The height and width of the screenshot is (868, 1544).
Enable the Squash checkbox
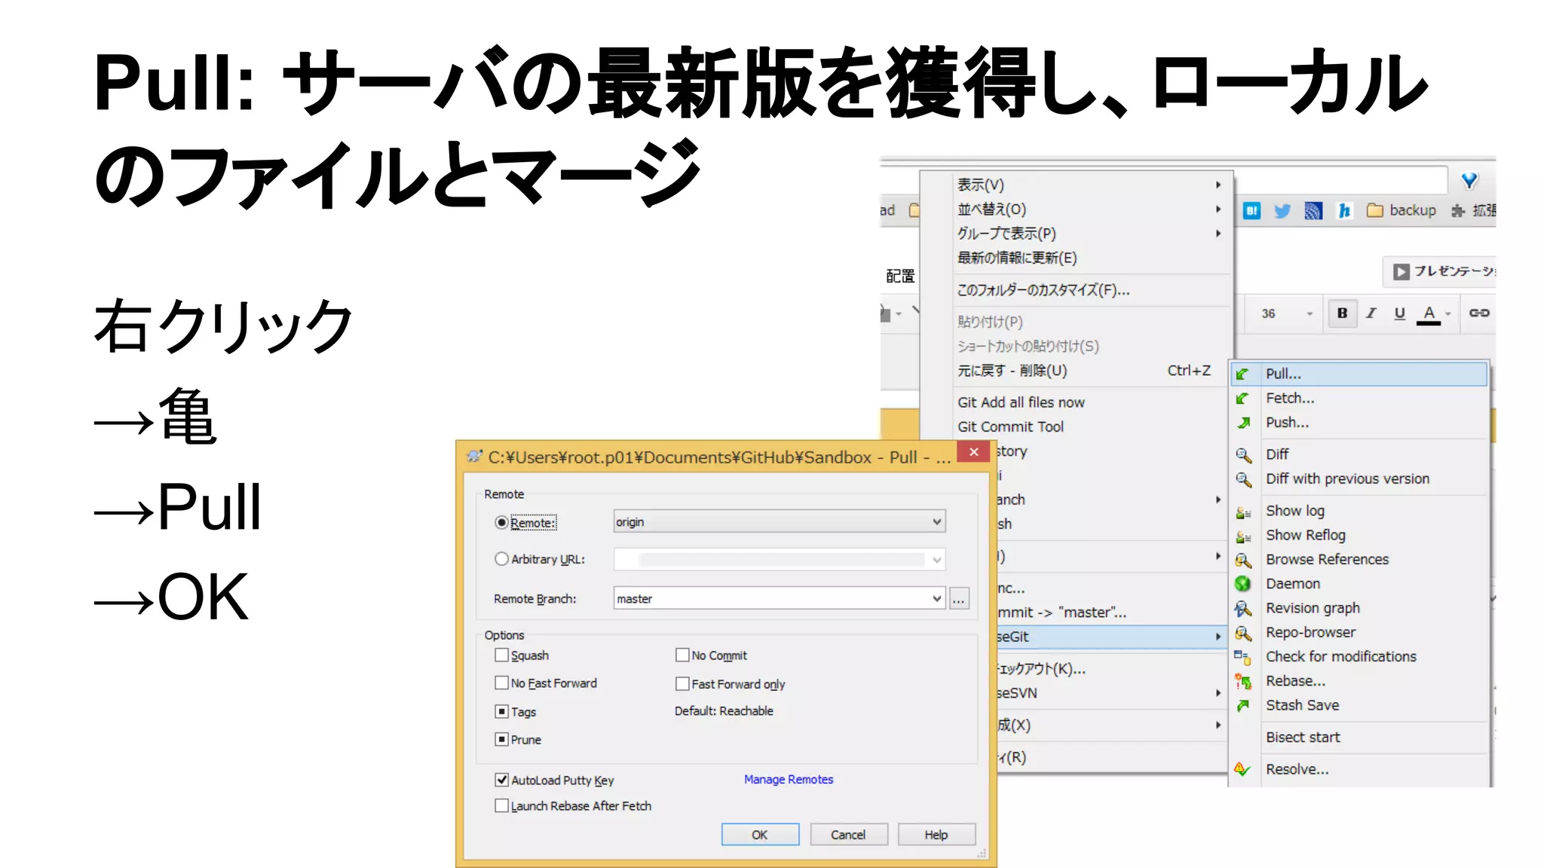click(501, 656)
